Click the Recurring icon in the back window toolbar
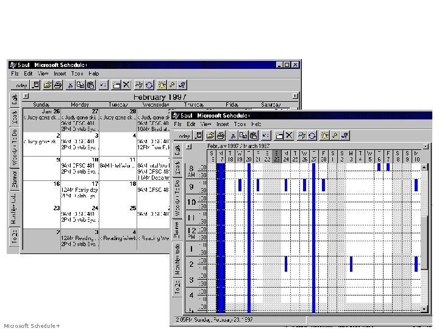This screenshot has width=439, height=329. [149, 85]
